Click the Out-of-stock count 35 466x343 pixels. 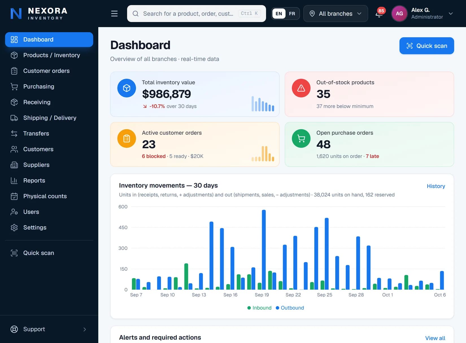pyautogui.click(x=323, y=94)
